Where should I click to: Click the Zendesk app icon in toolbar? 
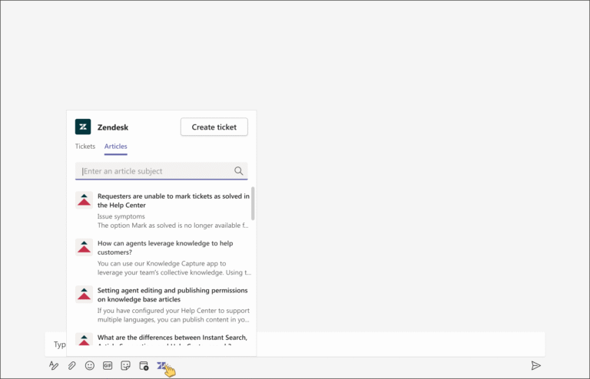162,365
